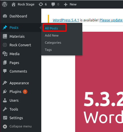Image resolution: width=123 pixels, height=132 pixels.
Task: Open Tags from Posts submenu
Action: tap(48, 50)
